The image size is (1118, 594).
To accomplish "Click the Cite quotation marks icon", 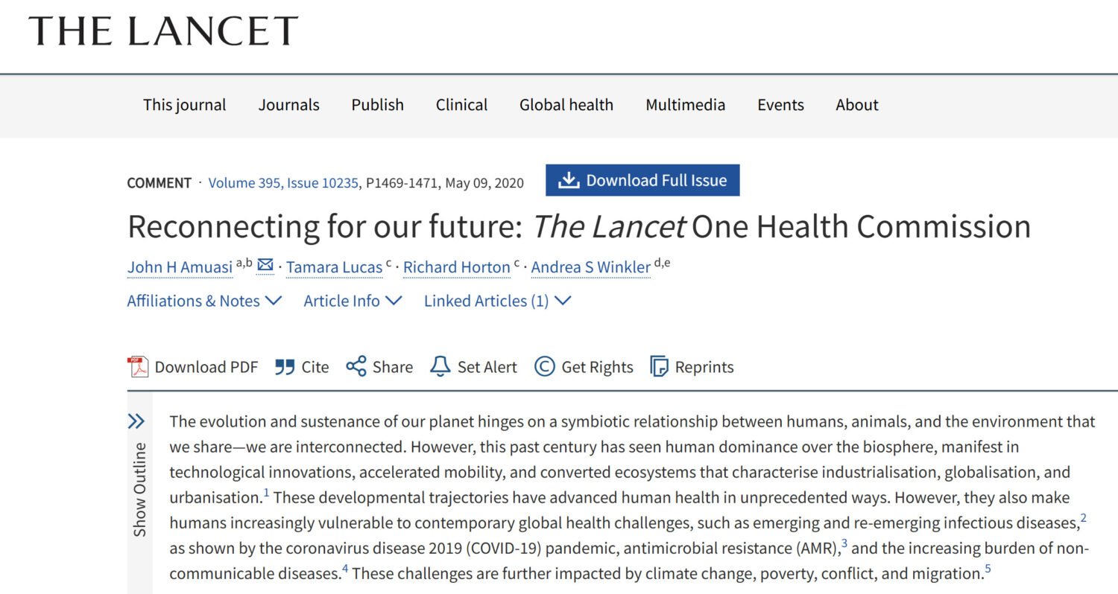I will tap(285, 367).
